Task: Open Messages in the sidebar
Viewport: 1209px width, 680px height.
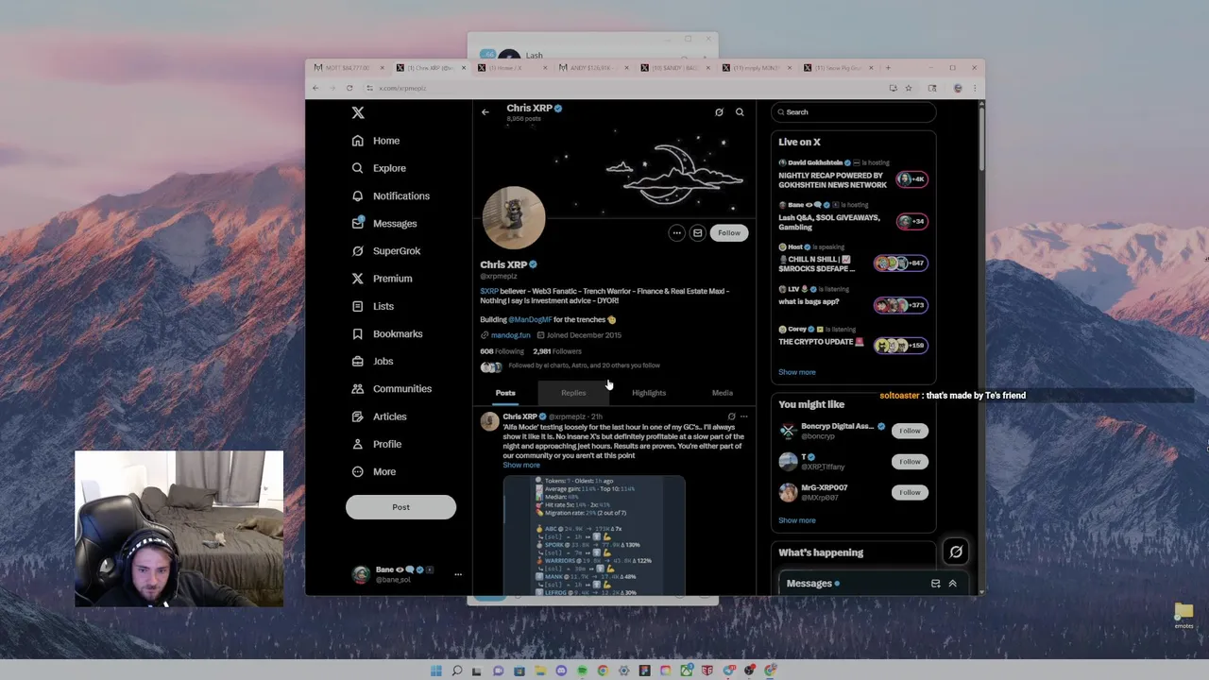Action: click(384, 224)
